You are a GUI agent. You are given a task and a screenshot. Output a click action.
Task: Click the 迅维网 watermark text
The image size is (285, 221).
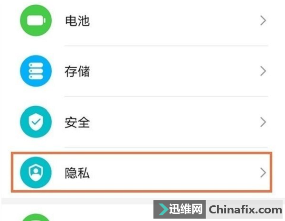[x=186, y=209]
